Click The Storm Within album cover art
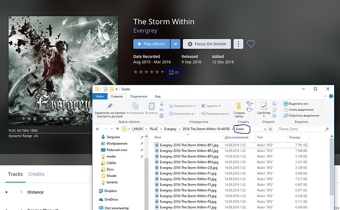Viewport: 340px width, 210px height. [63, 71]
